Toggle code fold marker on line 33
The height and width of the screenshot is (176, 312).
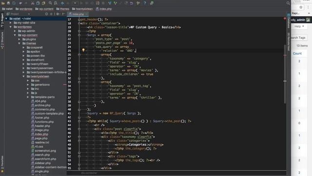(x=79, y=82)
